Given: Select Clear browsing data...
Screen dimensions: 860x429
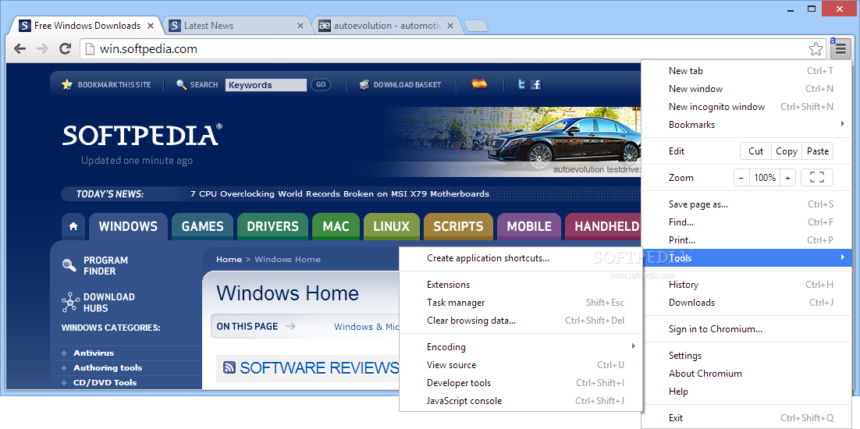Looking at the screenshot, I should (521, 321).
